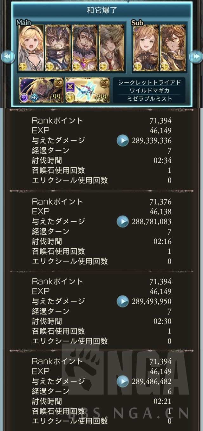Image resolution: width=203 pixels, height=431 pixels.
Task: Play damage details for 289,339,336
Action: (x=122, y=140)
